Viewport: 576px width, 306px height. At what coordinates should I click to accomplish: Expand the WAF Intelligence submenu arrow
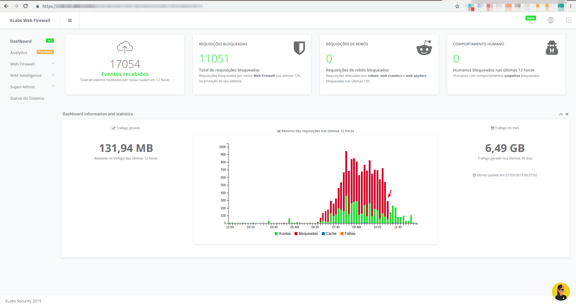[53, 75]
